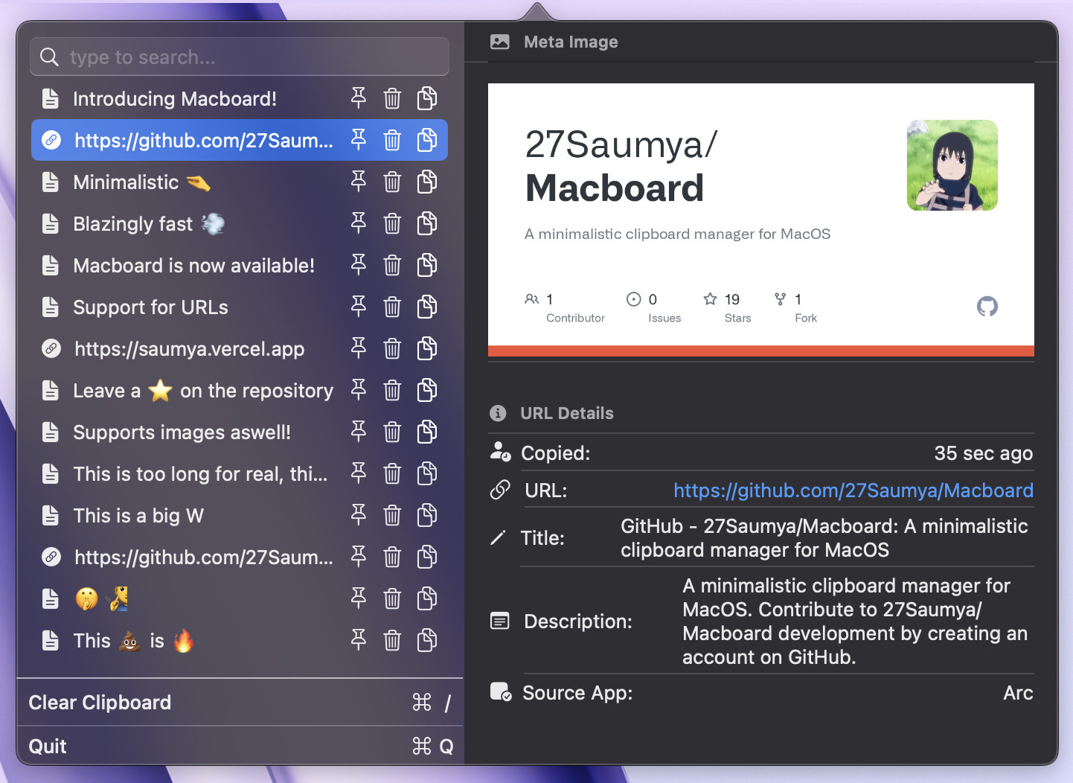Click the Description value text
This screenshot has height=783, width=1073.
855,621
